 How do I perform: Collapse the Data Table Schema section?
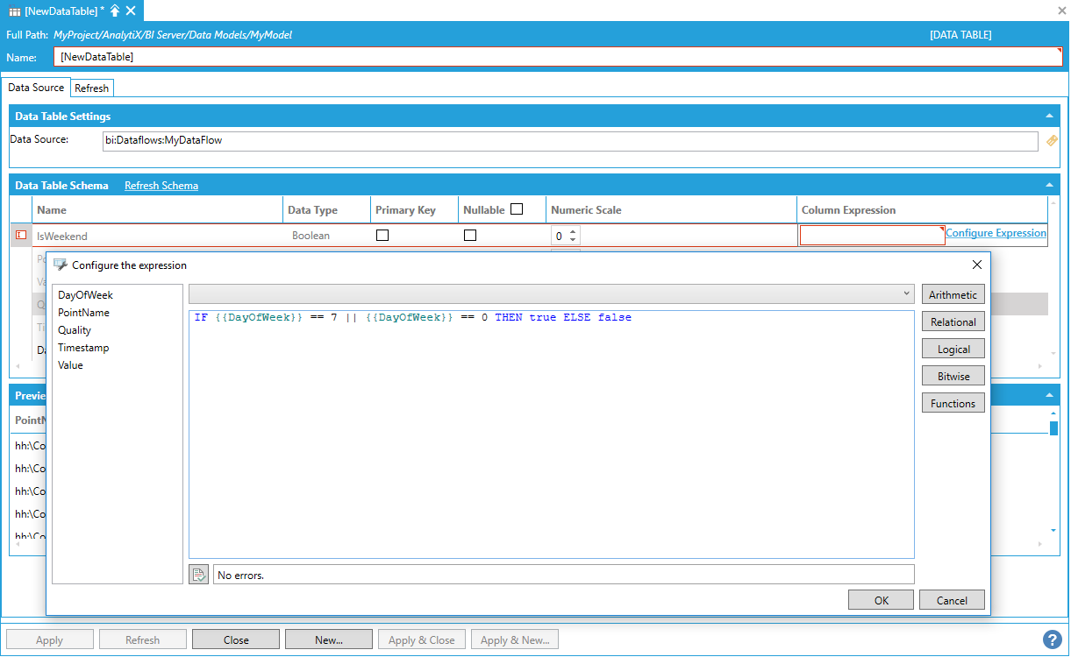click(1049, 186)
